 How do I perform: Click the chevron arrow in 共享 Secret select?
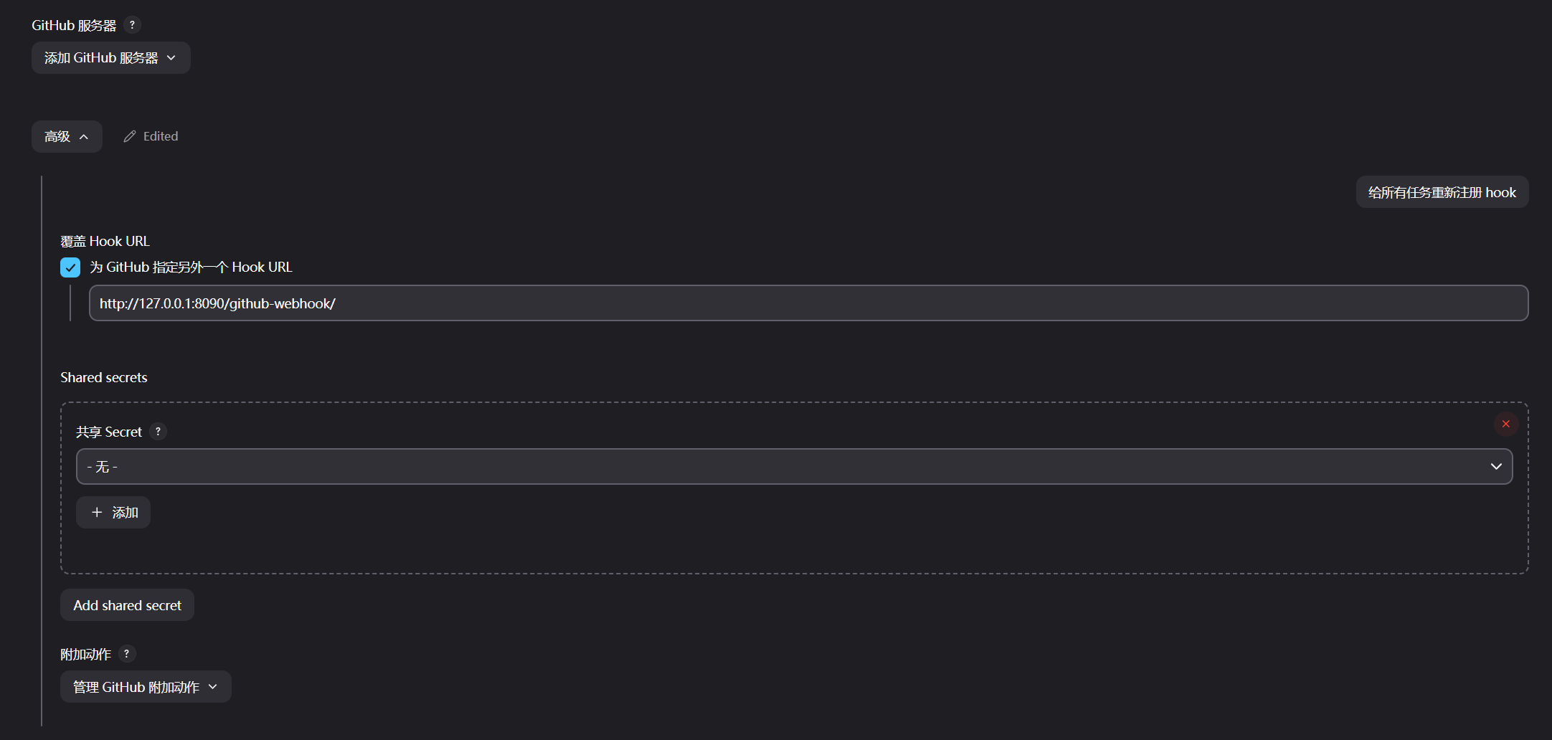click(x=1496, y=467)
